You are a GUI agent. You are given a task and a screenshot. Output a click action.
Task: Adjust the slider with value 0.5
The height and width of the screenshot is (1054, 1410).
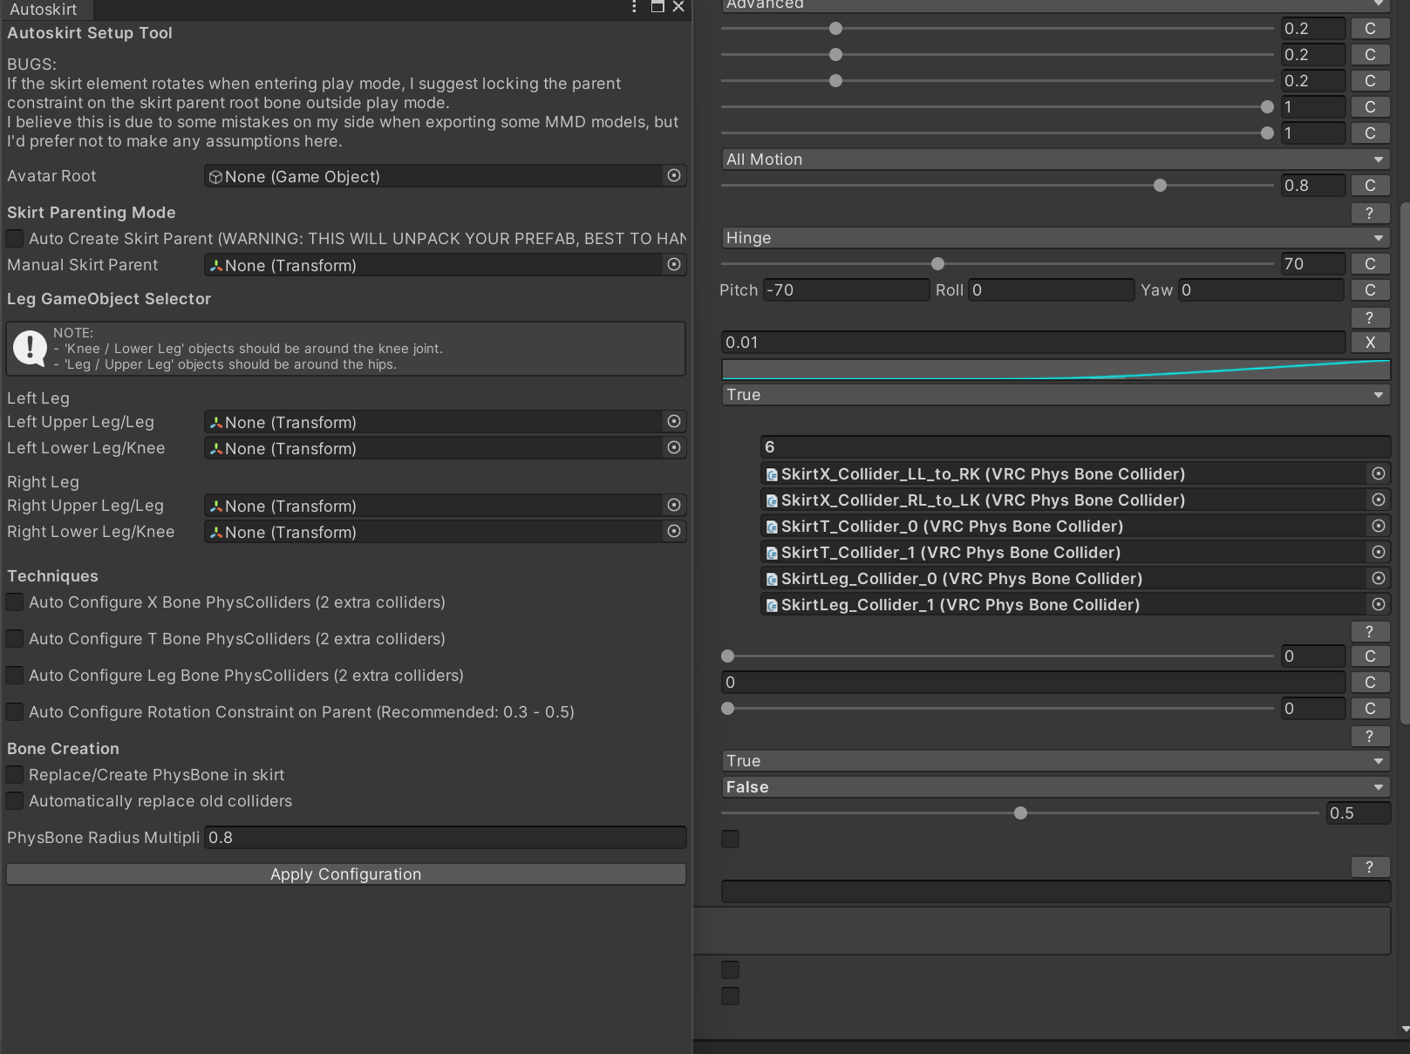click(1020, 813)
